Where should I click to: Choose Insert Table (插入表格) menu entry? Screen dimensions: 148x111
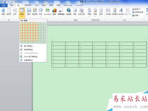pos(33,46)
